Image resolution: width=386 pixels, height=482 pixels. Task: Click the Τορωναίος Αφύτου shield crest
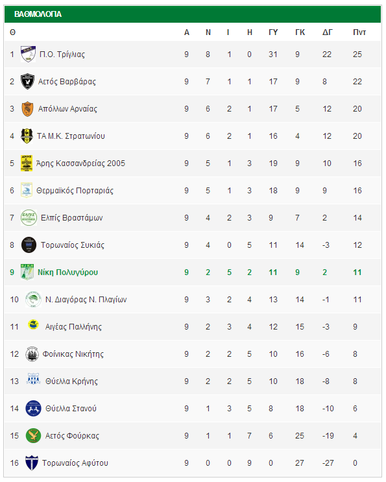tap(32, 463)
